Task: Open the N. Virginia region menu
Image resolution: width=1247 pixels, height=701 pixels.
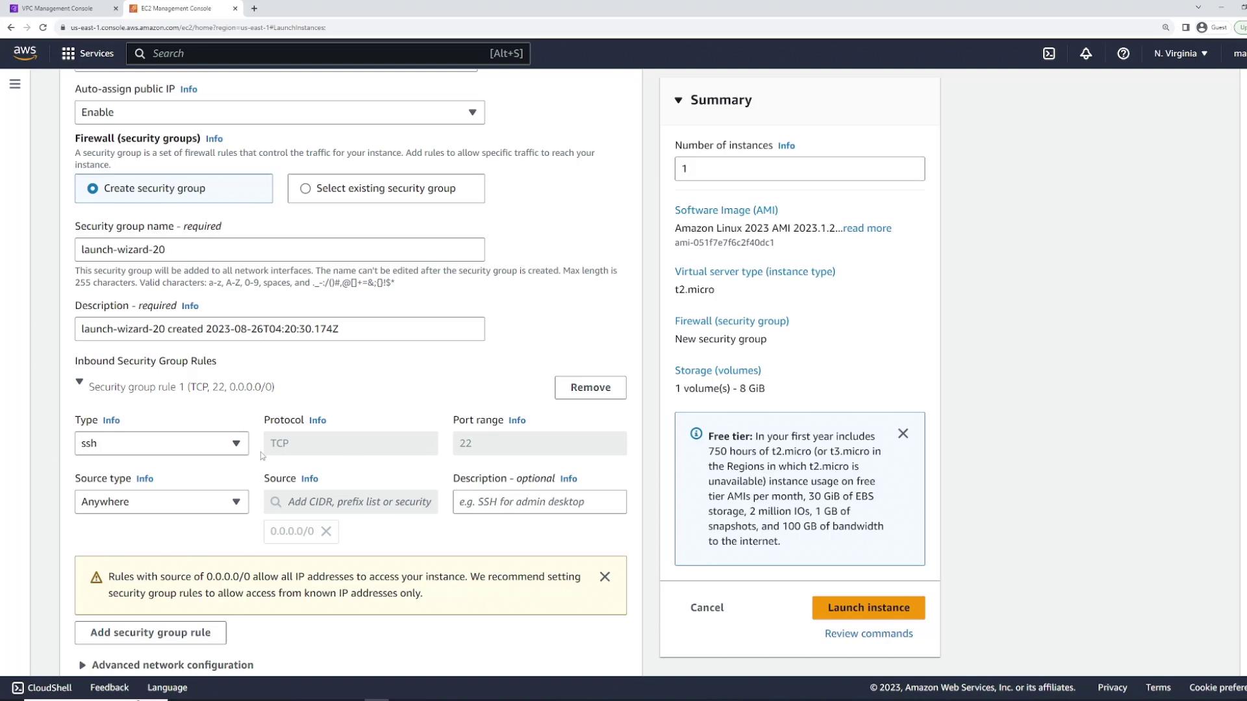Action: point(1180,54)
